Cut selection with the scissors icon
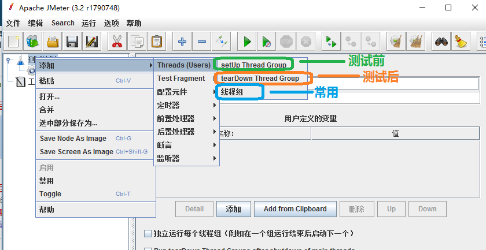 point(117,41)
